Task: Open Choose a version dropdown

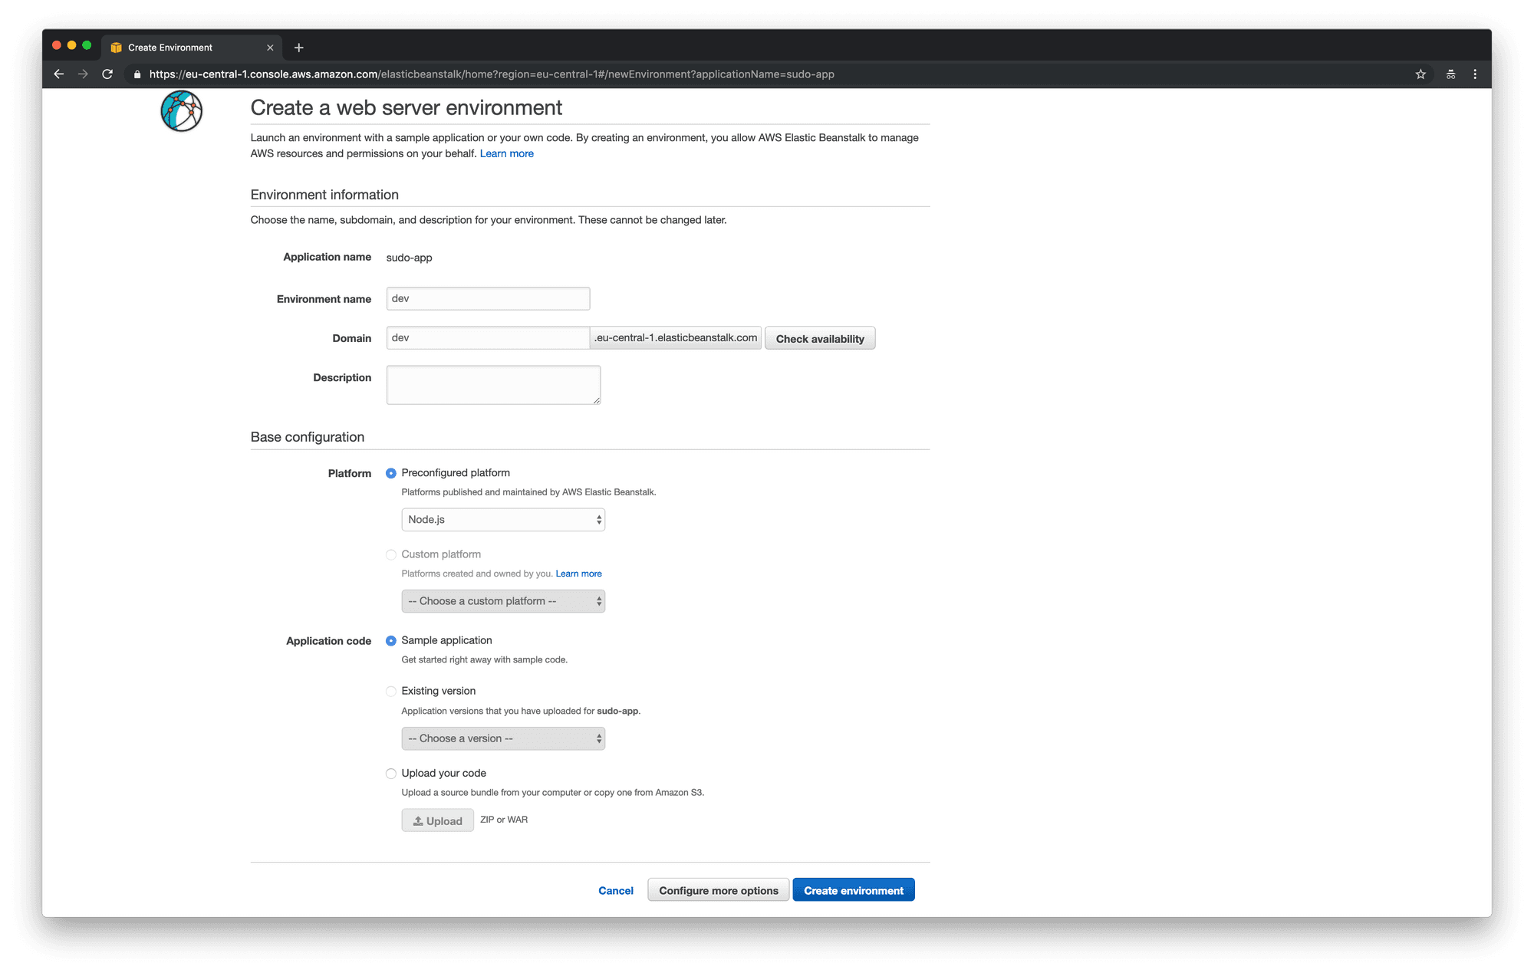Action: coord(503,738)
